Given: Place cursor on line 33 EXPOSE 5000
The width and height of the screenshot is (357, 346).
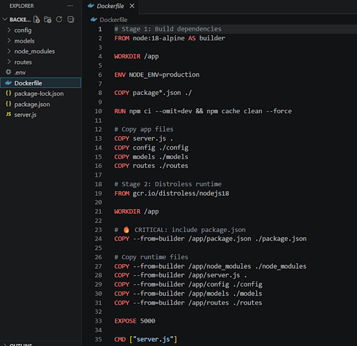Looking at the screenshot, I should point(134,321).
